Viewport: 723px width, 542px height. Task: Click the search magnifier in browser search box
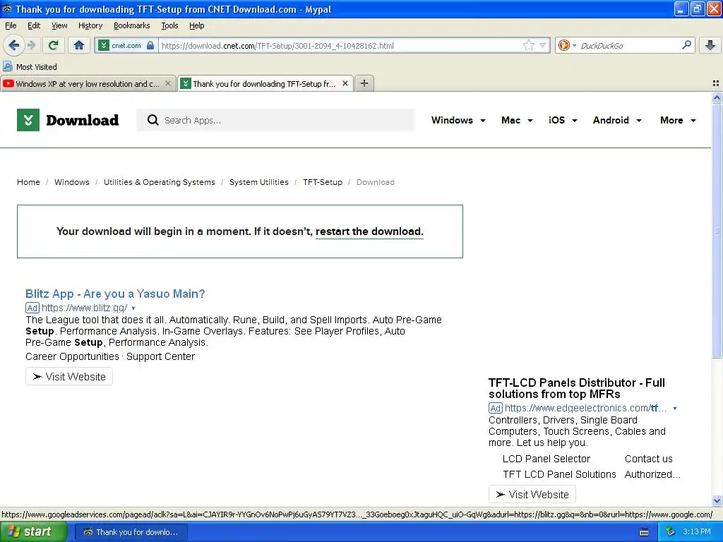[x=686, y=44]
